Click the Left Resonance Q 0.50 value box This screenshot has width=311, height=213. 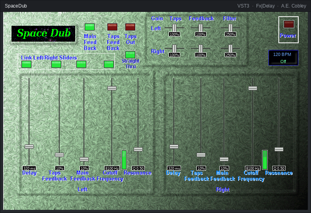tap(138, 168)
